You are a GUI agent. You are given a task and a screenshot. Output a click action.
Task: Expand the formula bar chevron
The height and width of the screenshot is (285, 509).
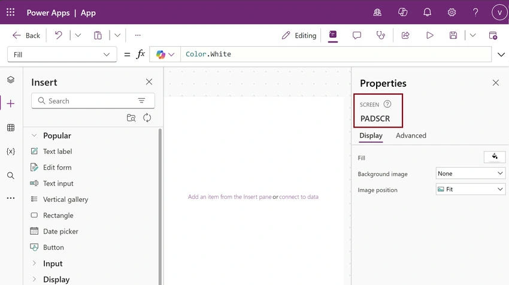click(501, 54)
